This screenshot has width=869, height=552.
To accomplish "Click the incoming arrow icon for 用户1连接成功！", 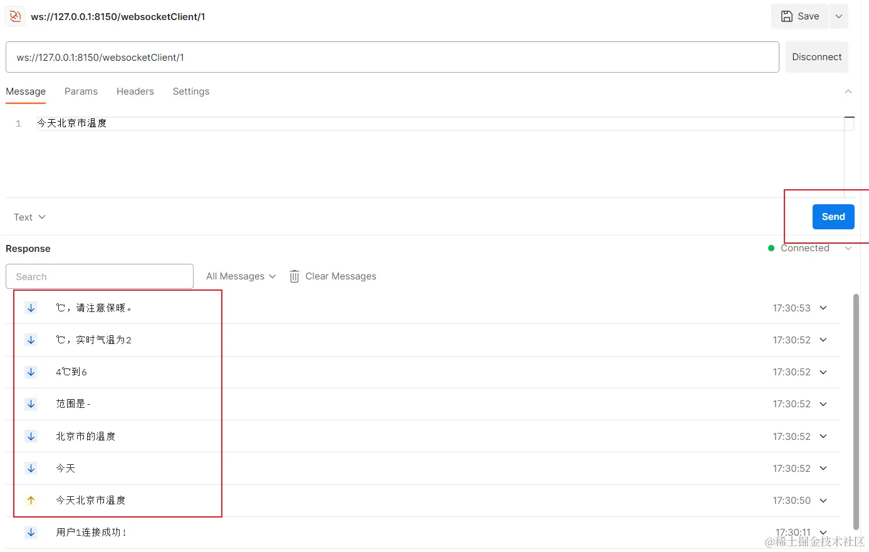I will (31, 532).
